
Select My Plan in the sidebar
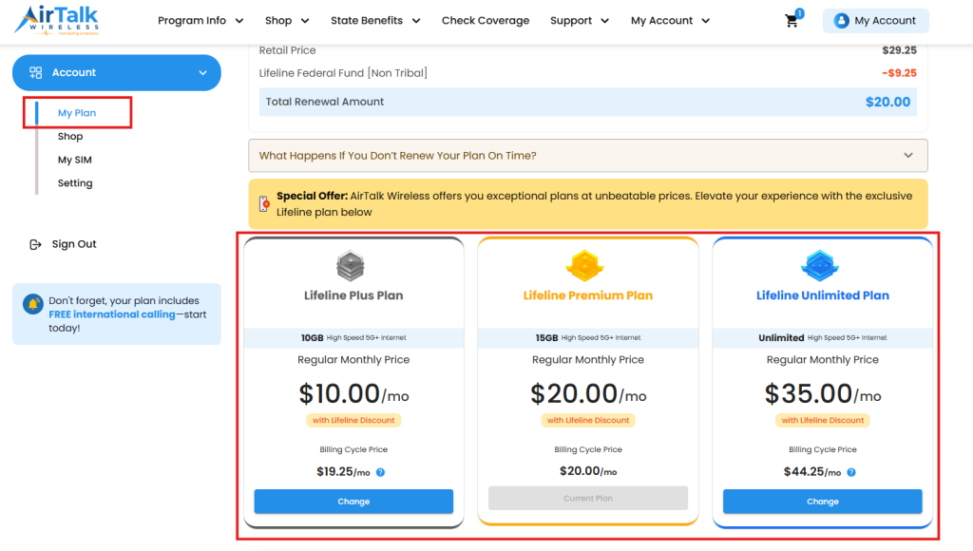pos(77,113)
